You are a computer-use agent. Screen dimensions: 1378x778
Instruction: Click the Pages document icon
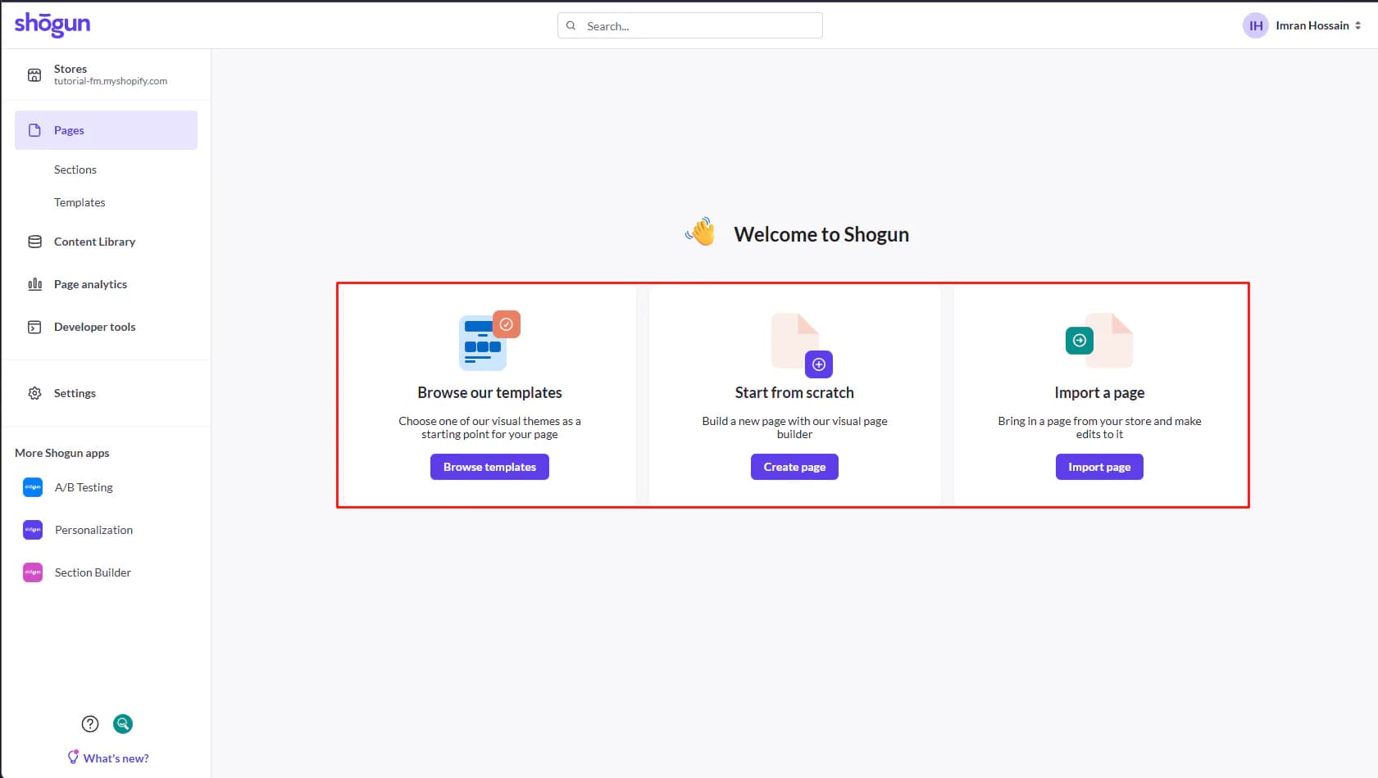pyautogui.click(x=34, y=130)
